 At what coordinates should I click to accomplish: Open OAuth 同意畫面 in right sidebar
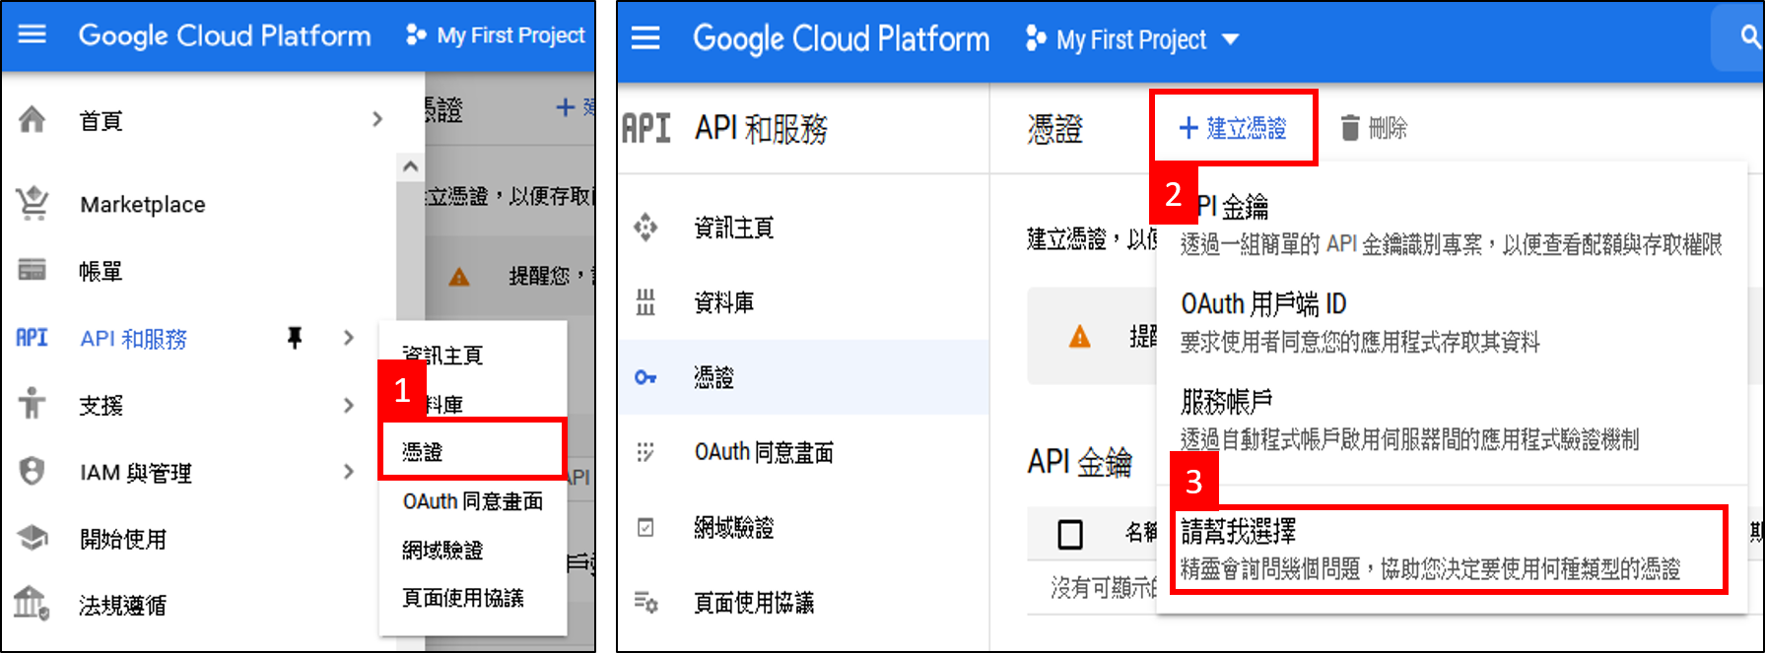point(764,452)
